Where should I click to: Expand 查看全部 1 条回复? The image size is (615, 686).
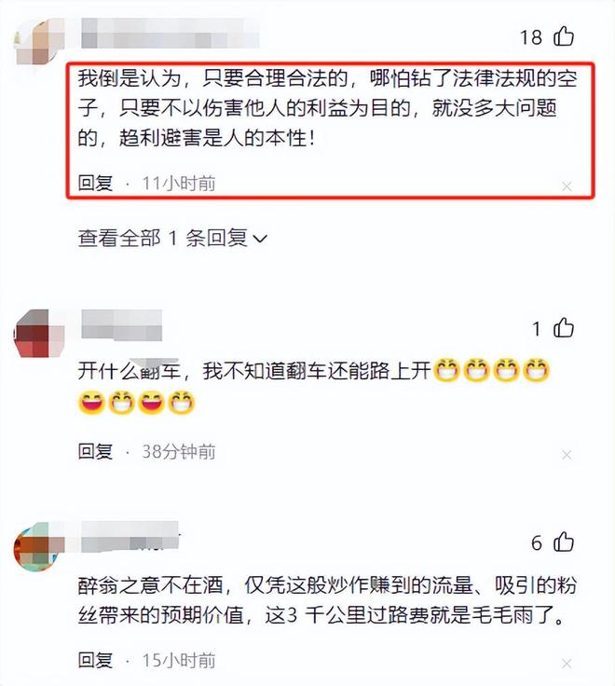pos(172,238)
